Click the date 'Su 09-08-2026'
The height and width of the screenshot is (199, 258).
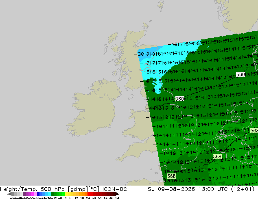coord(171,189)
